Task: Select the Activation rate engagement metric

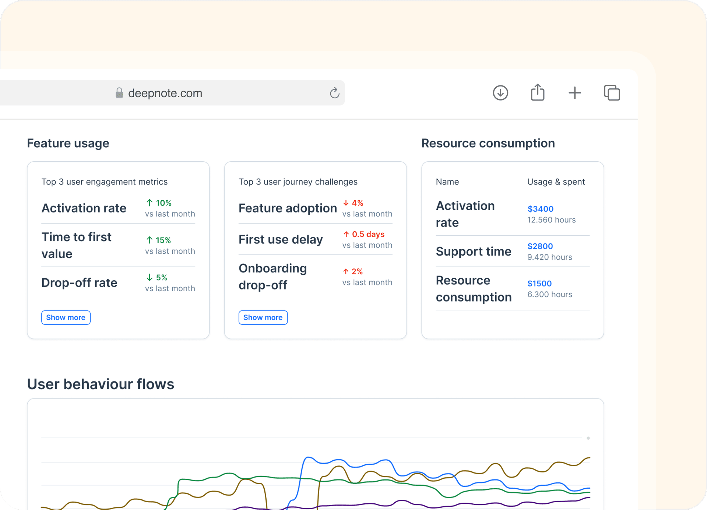Action: (84, 208)
